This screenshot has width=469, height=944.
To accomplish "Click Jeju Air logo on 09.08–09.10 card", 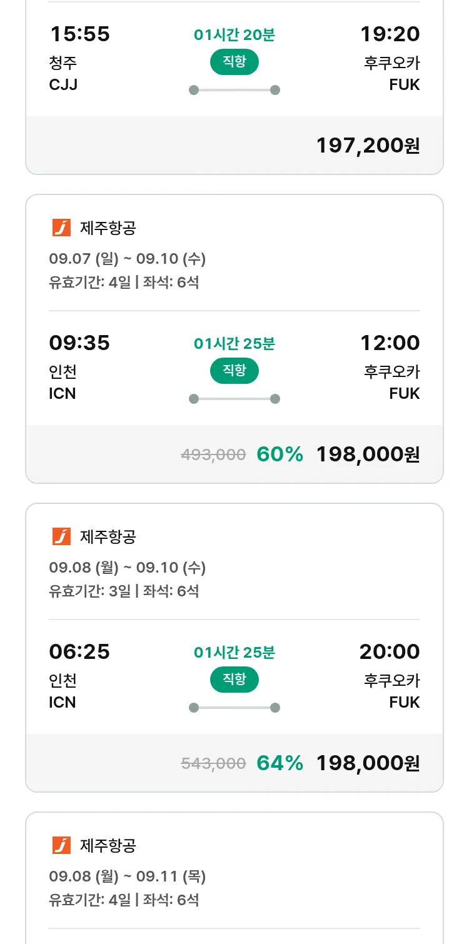I will tap(61, 537).
